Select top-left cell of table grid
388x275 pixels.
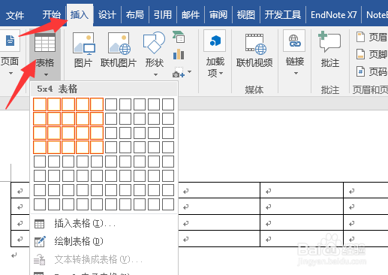tap(40, 104)
